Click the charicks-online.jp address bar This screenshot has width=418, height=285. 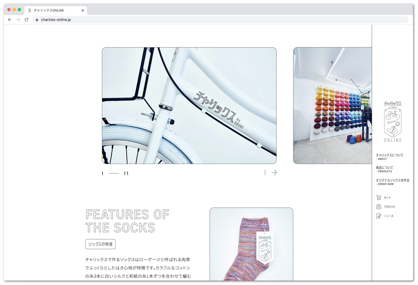[x=221, y=20]
